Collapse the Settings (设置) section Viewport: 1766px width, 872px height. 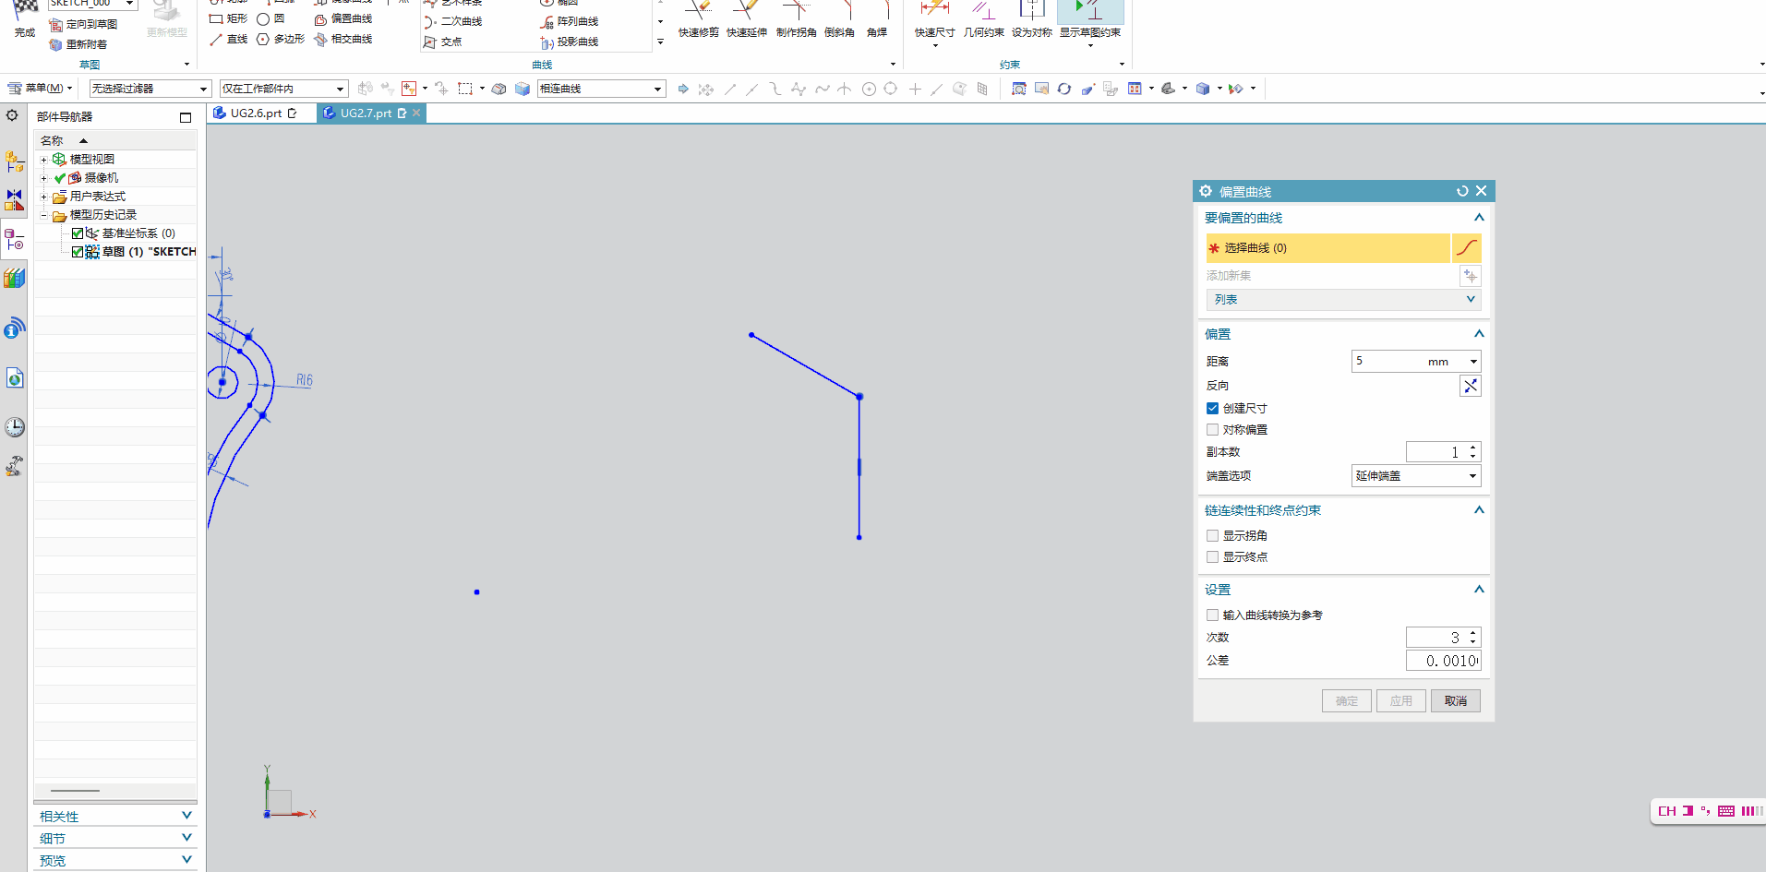pyautogui.click(x=1479, y=590)
